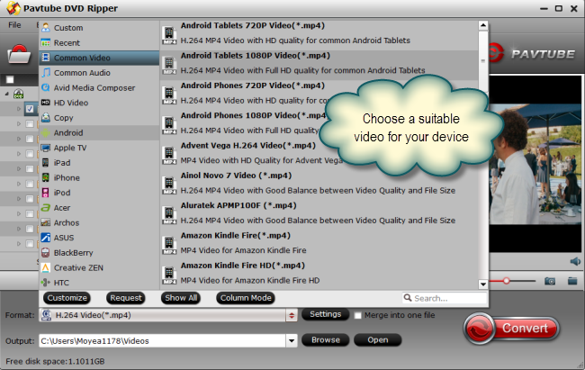585x370 pixels.
Task: Choose the Android category
Action: coord(99,133)
